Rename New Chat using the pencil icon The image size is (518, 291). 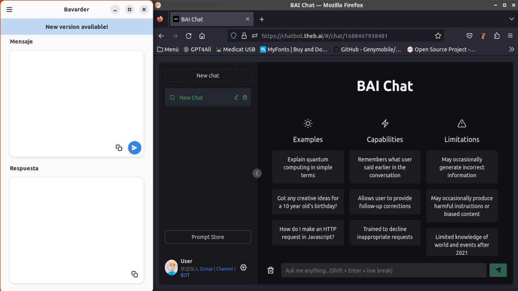(236, 97)
